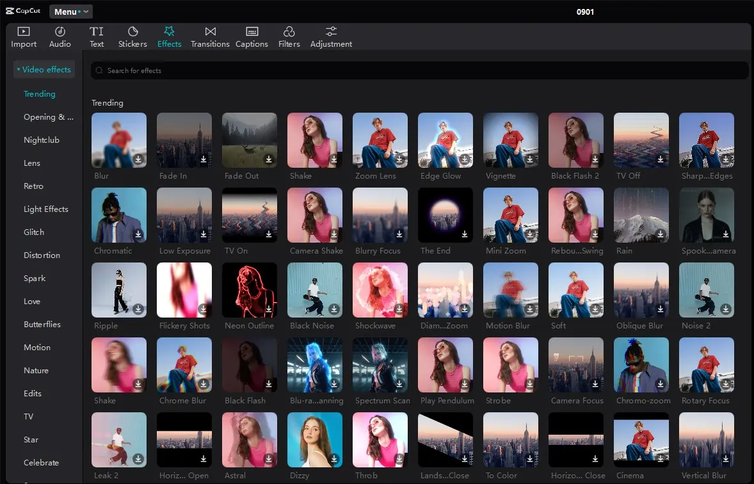The image size is (754, 484).
Task: Open the Butterflies category
Action: [42, 325]
